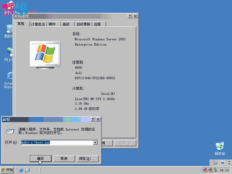The image size is (232, 174).
Task: Click Internet Explorer quick launch icon
Action: pos(21,170)
